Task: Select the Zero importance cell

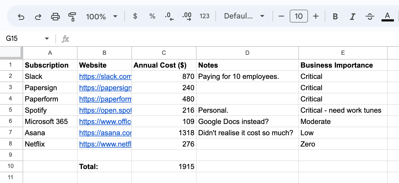Action: click(343, 144)
